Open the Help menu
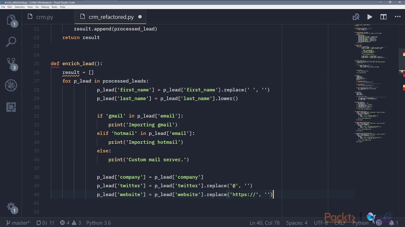Screen dimensions: 405x227 pos(62,7)
